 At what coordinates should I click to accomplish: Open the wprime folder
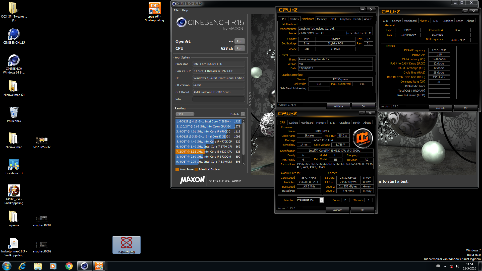point(14,219)
